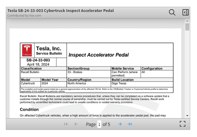Jump to the first page
197x137 pixels.
tap(66, 124)
